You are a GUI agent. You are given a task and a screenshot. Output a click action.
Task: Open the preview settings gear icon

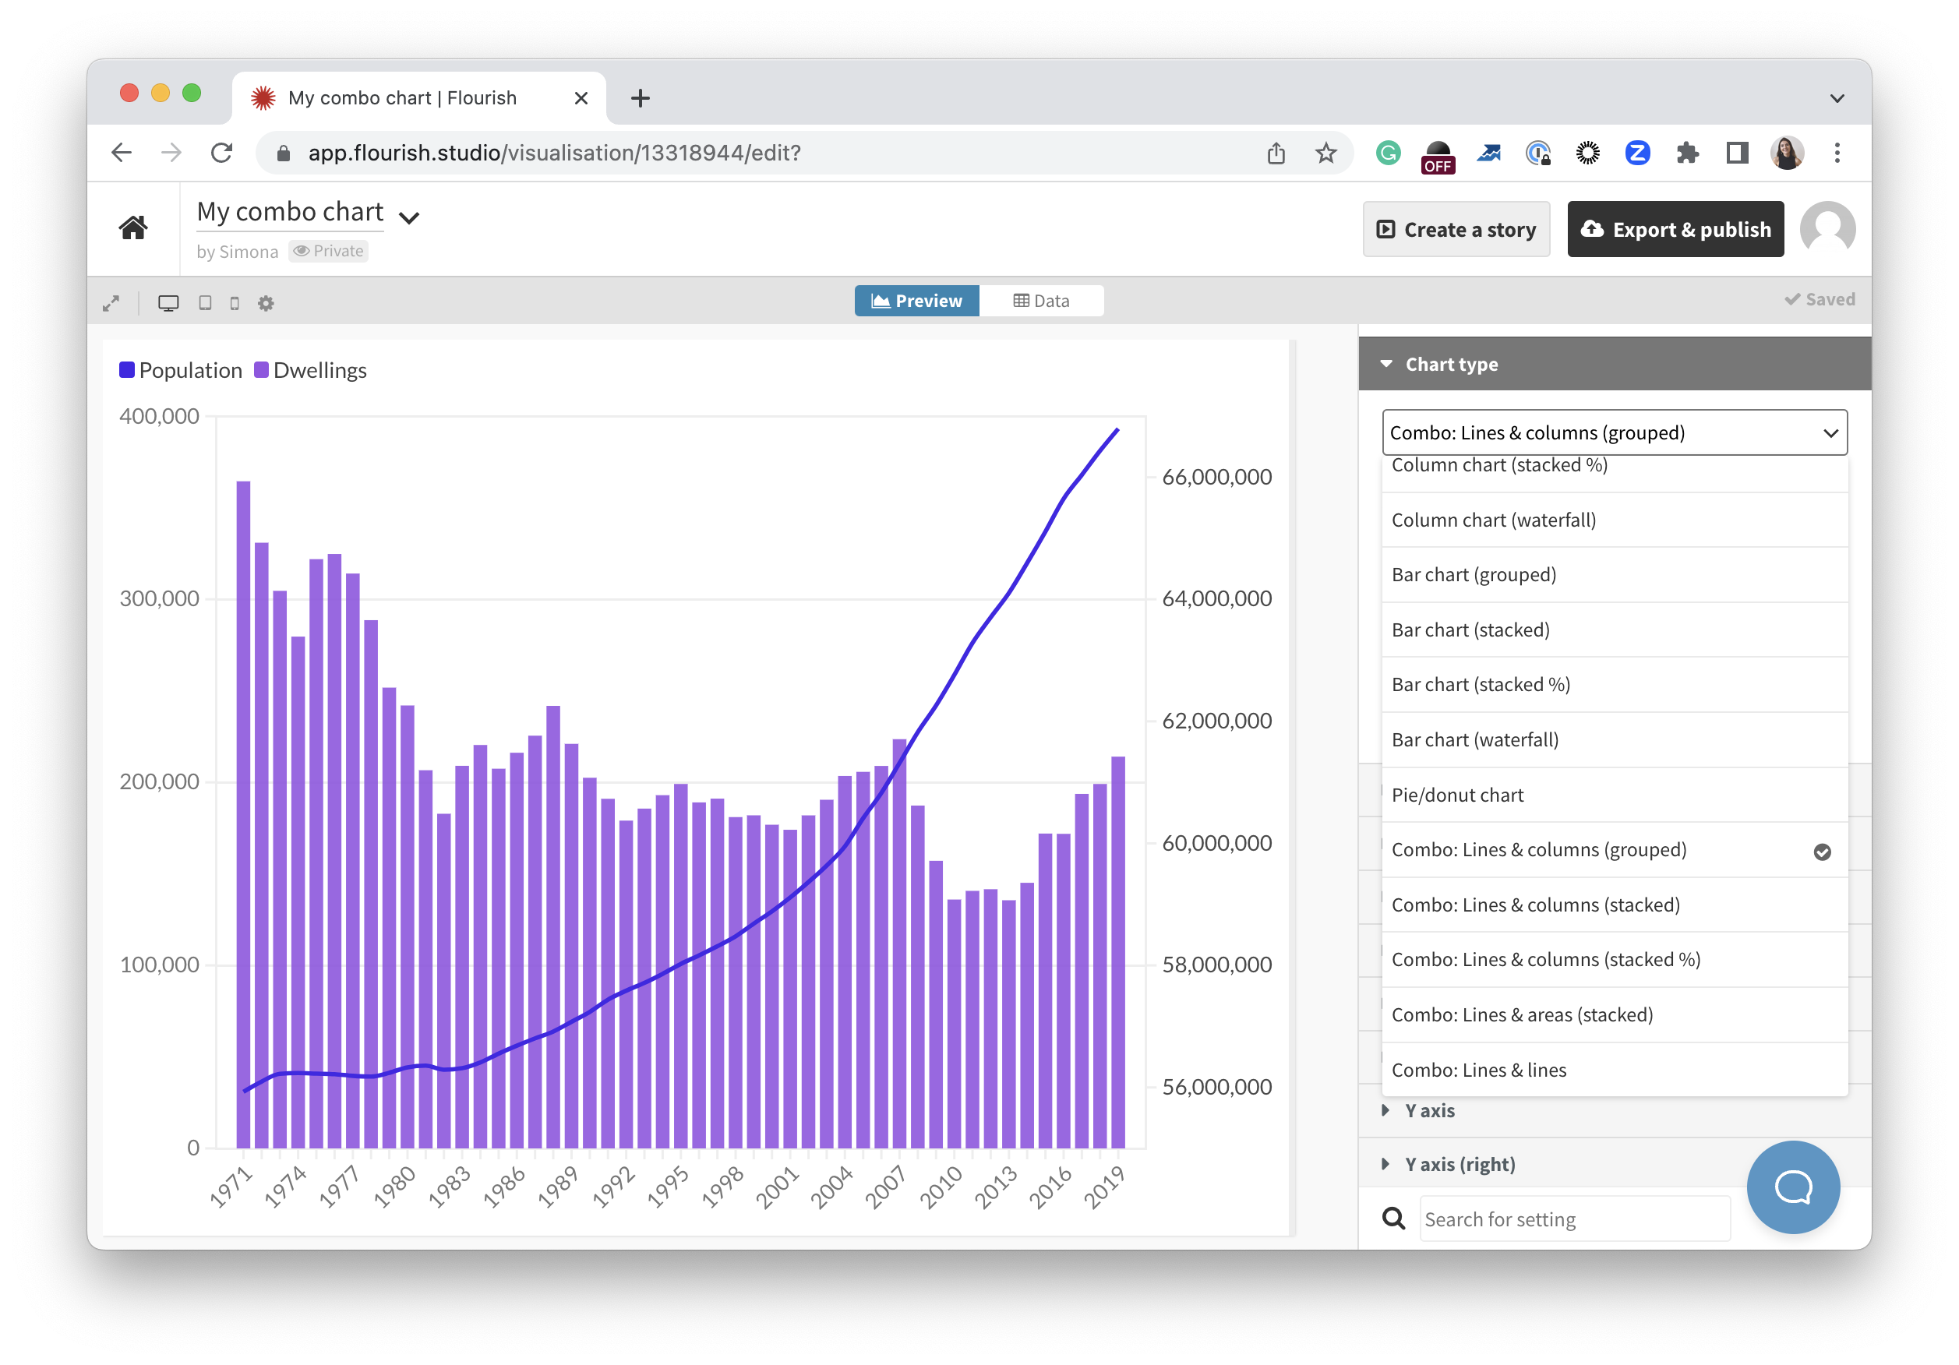[x=266, y=303]
